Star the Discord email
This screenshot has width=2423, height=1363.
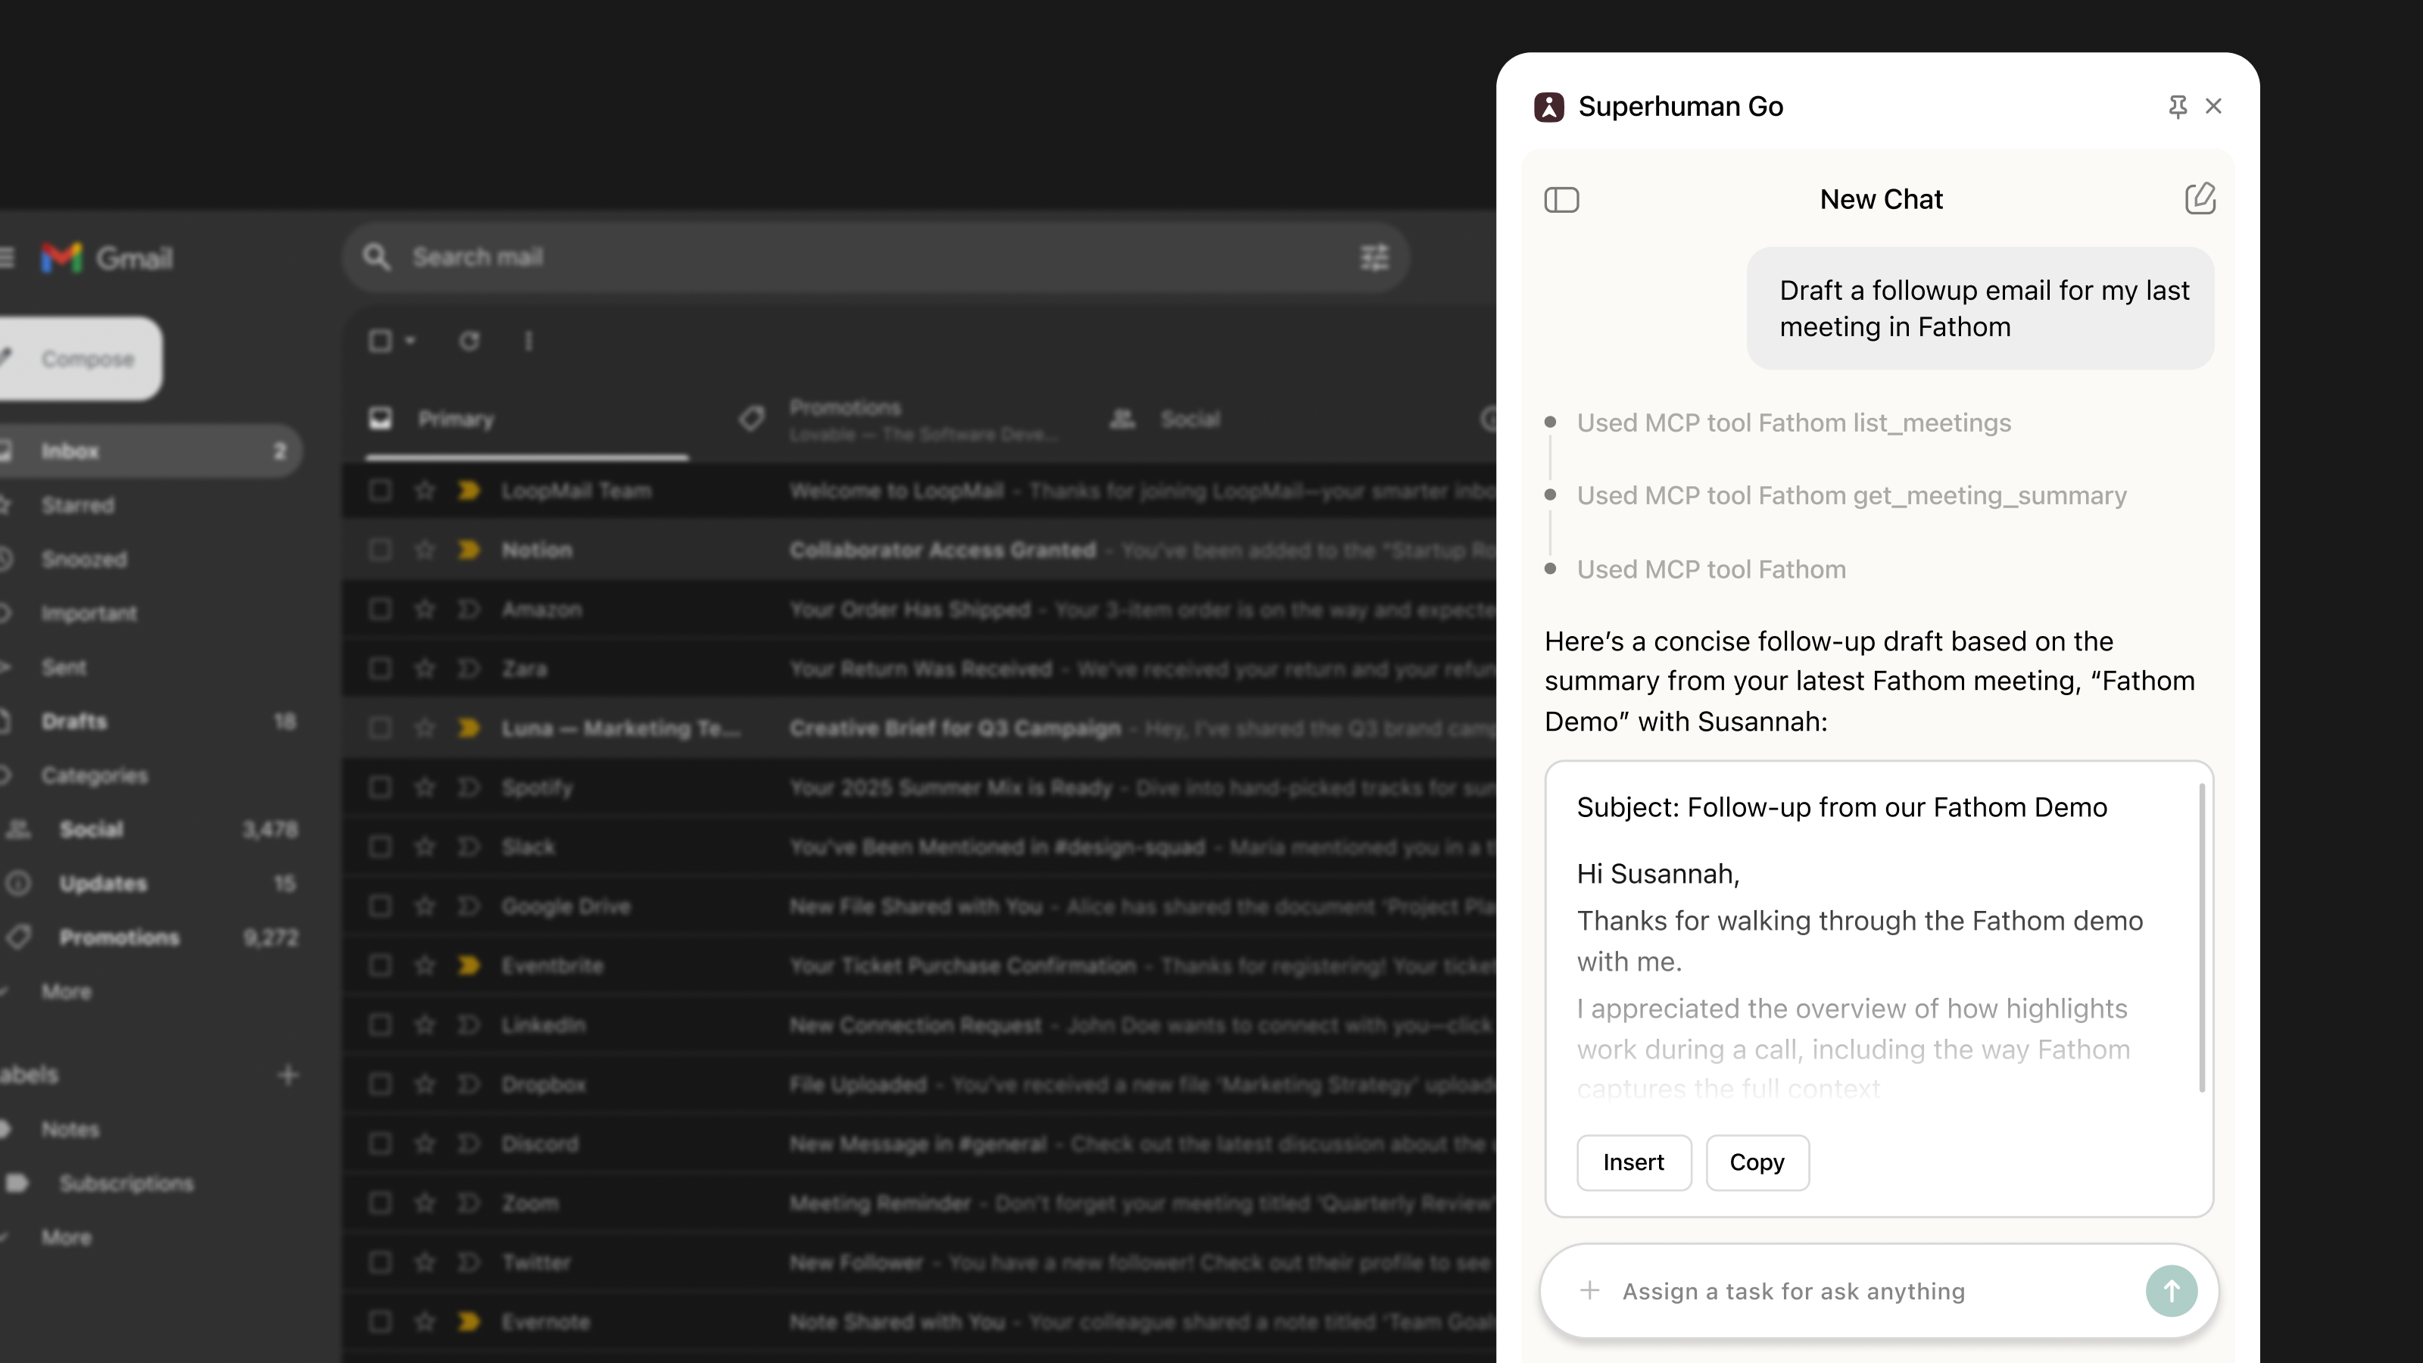pos(425,1143)
